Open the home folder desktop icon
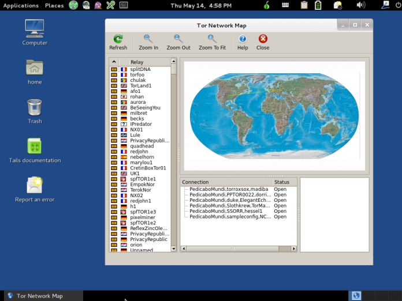402x301 pixels. pyautogui.click(x=35, y=67)
